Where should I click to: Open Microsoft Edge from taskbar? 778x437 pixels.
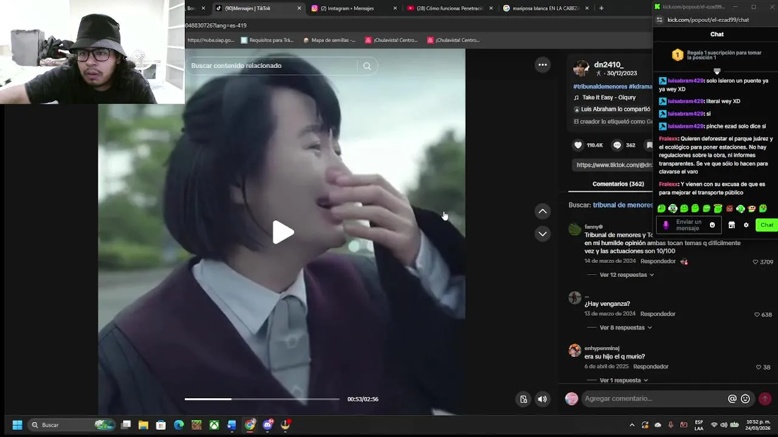click(179, 425)
